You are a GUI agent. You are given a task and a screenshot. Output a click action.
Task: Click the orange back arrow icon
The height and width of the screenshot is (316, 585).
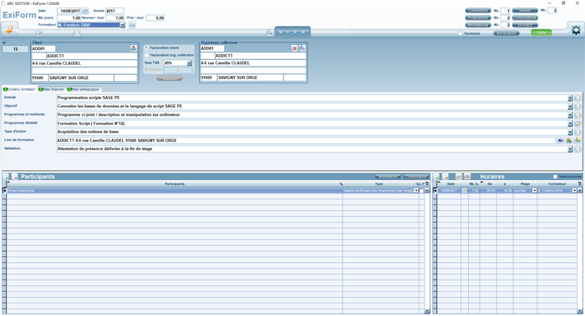[9, 29]
